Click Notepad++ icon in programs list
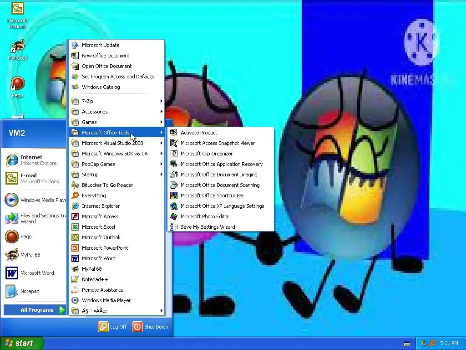This screenshot has height=350, width=466. tap(75, 279)
